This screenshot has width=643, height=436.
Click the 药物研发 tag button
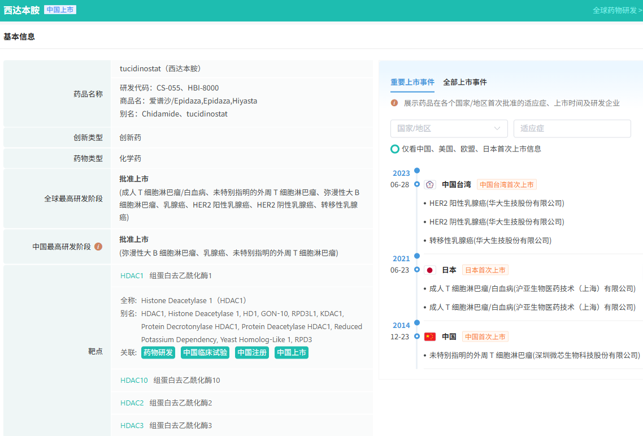tap(158, 352)
